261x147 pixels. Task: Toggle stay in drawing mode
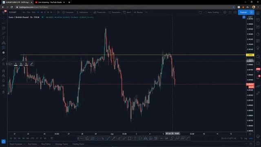[x=4, y=76]
